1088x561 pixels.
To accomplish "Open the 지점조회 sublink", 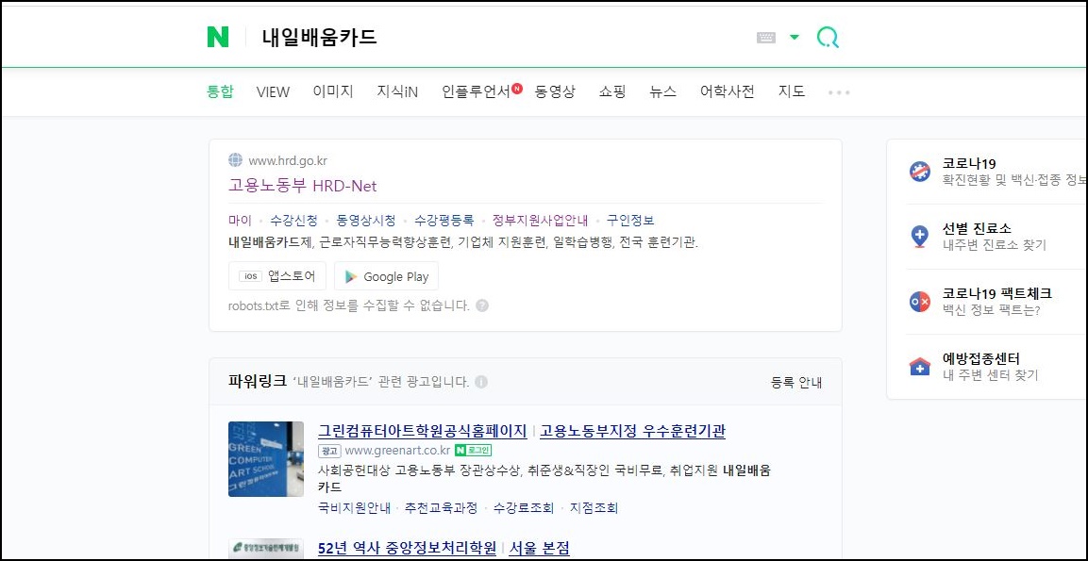I will point(594,507).
